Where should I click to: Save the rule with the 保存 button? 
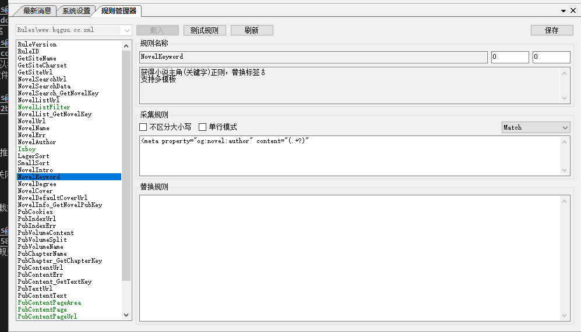tap(551, 30)
